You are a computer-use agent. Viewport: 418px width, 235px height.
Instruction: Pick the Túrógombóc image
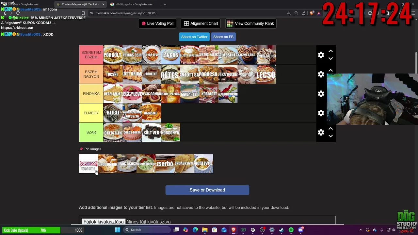(108, 164)
